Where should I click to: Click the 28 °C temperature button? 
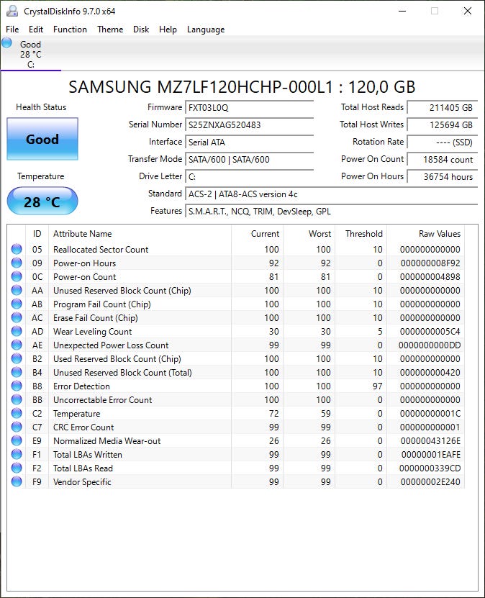(42, 201)
